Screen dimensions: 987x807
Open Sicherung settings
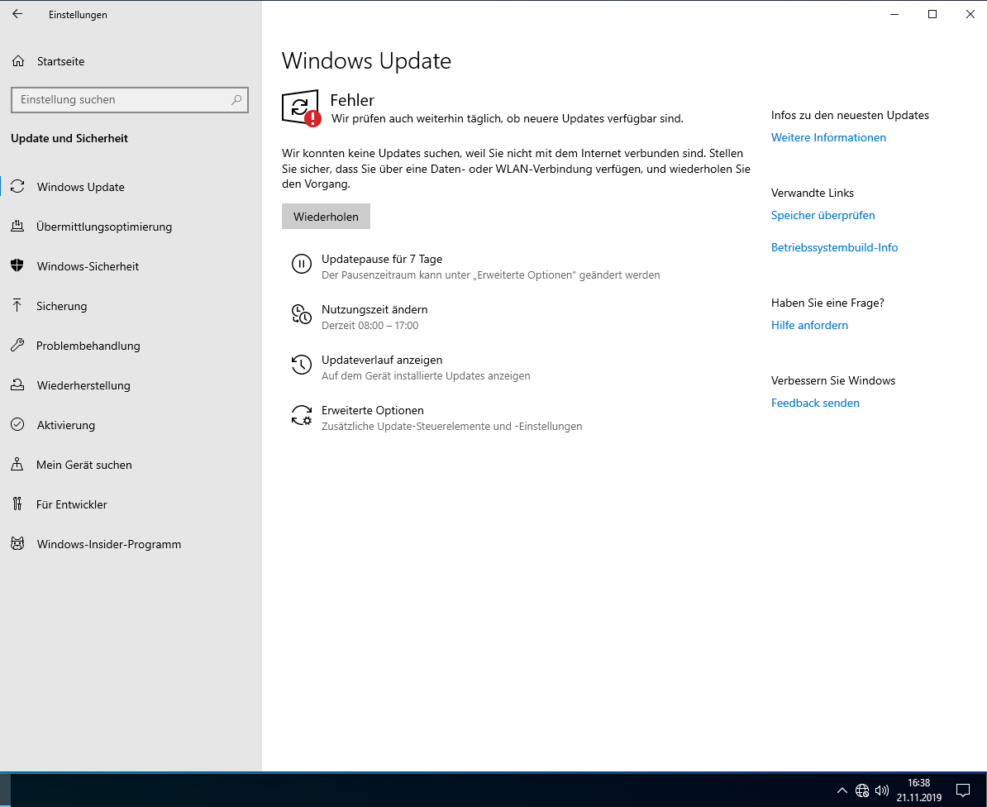tap(62, 306)
